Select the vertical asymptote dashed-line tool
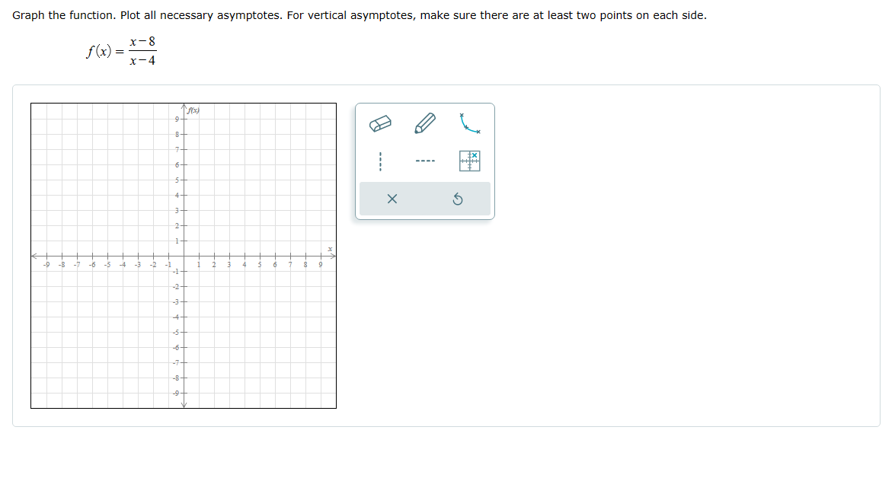895x478 pixels. coord(381,160)
